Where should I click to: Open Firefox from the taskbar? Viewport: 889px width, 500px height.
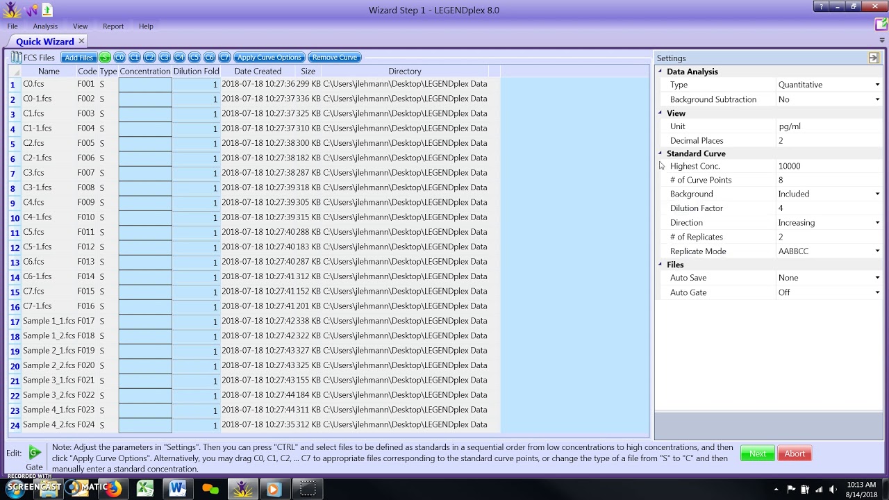tap(113, 489)
